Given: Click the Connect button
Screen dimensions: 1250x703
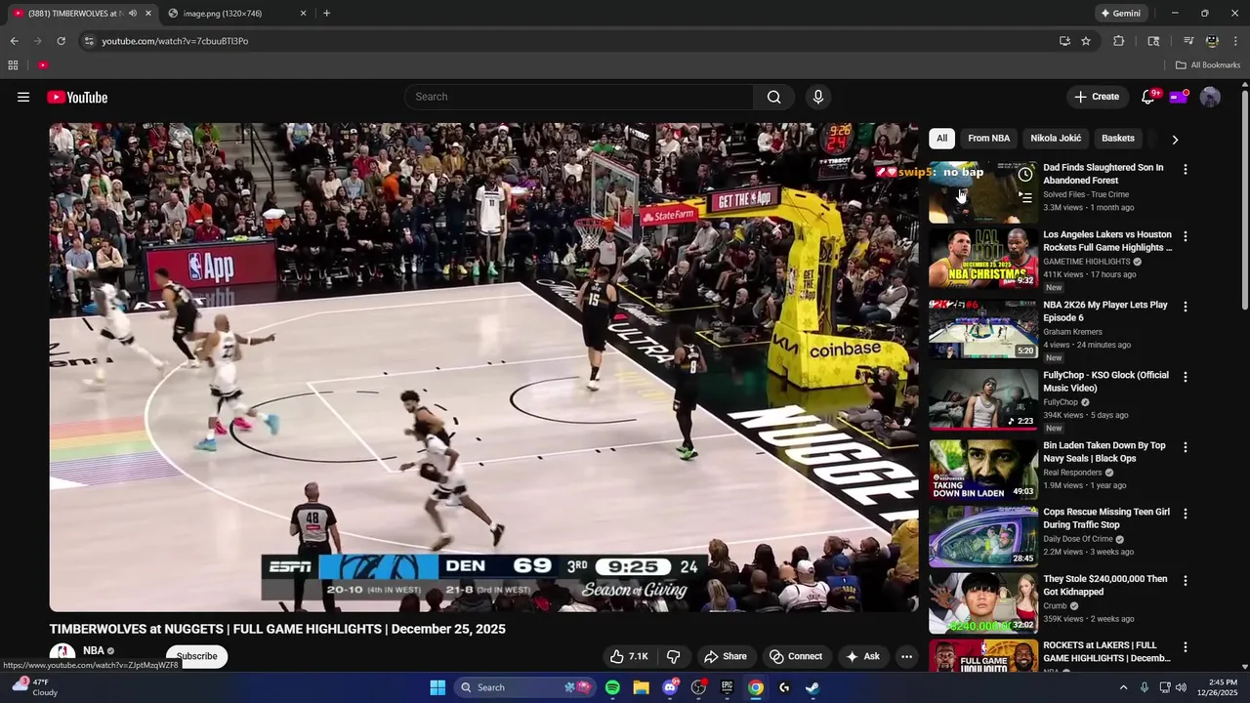Looking at the screenshot, I should 796,656.
